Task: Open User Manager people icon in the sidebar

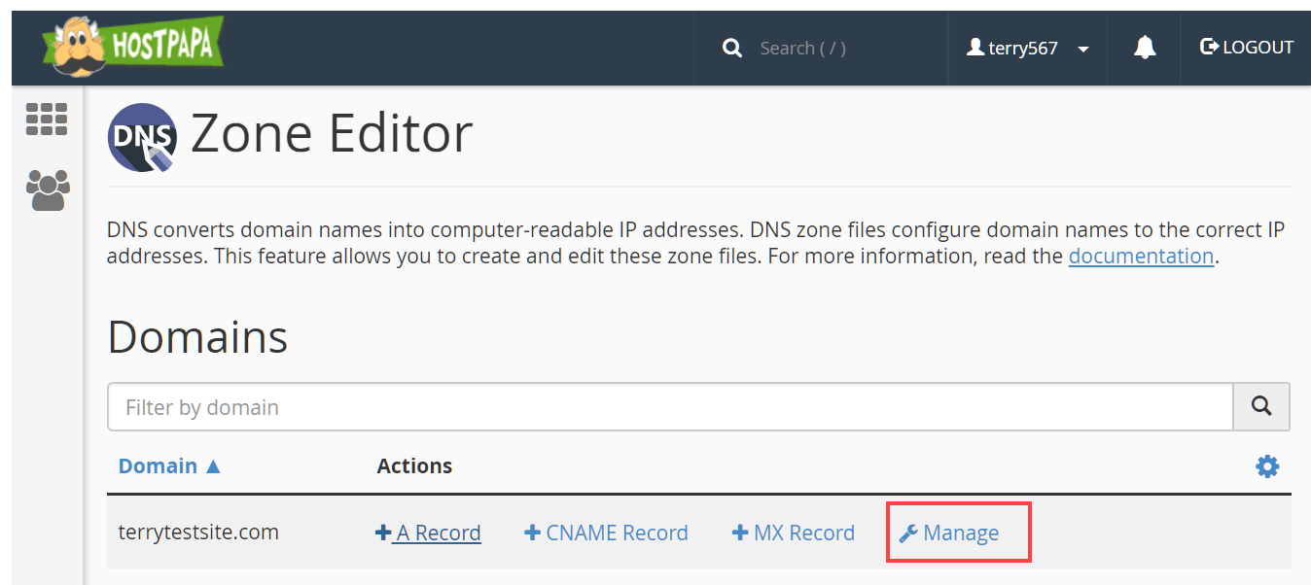Action: [x=48, y=190]
